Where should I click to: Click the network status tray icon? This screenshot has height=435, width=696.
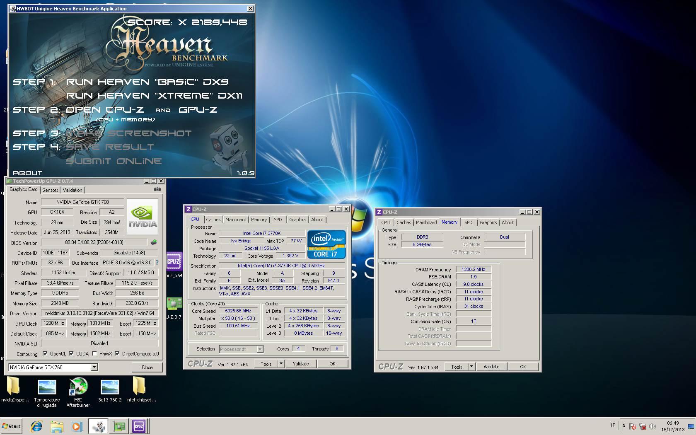tap(643, 426)
